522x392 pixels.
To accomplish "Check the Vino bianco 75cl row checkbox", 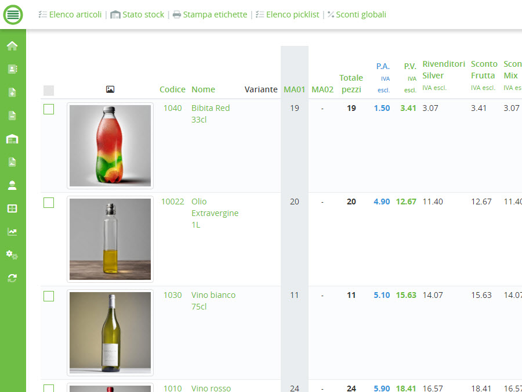I will (x=49, y=296).
